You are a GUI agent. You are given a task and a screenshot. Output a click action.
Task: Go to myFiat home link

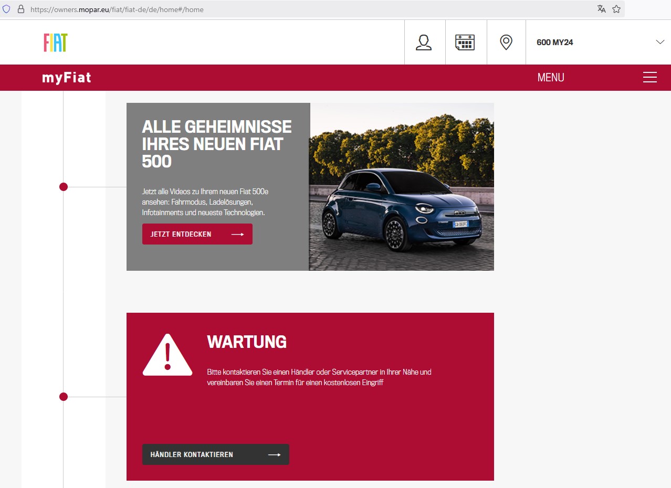pos(67,78)
